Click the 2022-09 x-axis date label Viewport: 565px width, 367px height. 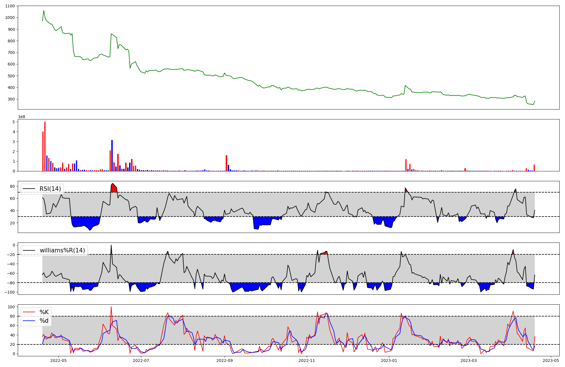tap(225, 361)
